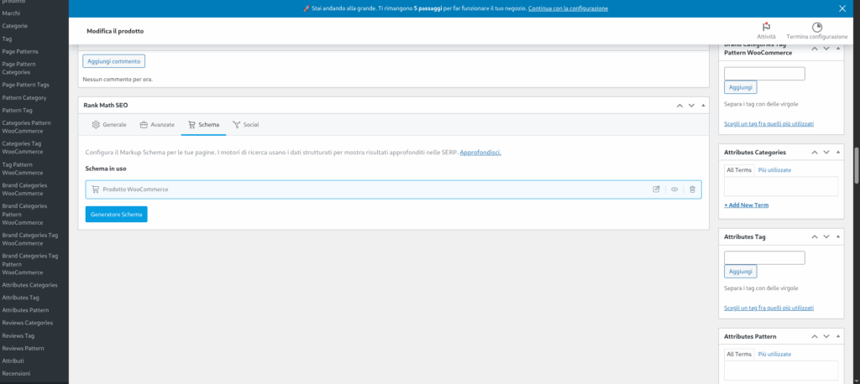This screenshot has width=860, height=384.
Task: Focus the Attributes Tag input field
Action: coord(764,257)
